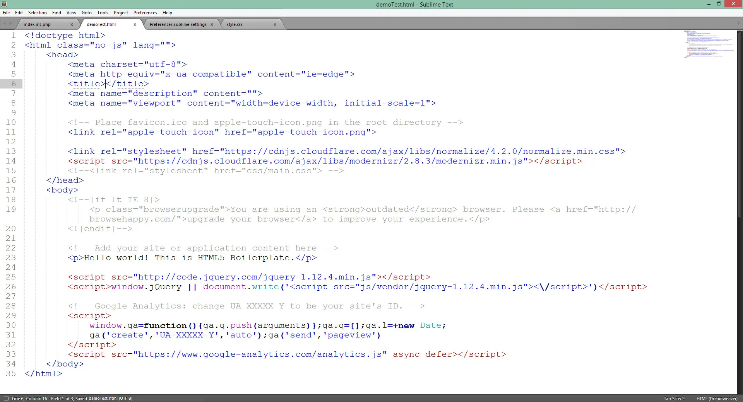Click the name="description" meta line
Image resolution: width=743 pixels, height=402 pixels.
(165, 94)
